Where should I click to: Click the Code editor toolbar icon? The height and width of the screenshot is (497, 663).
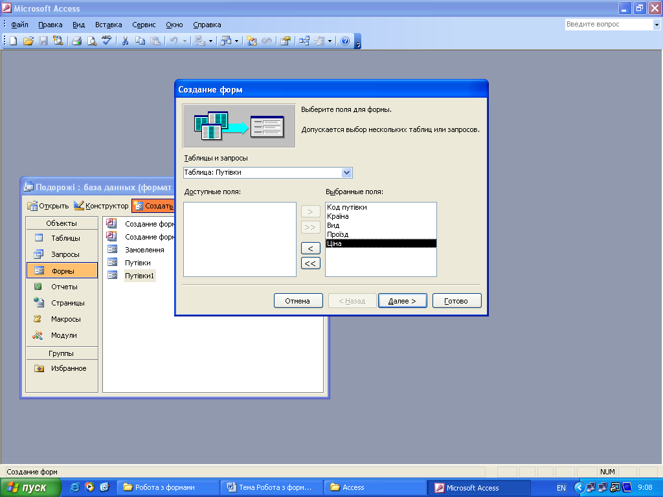[252, 41]
